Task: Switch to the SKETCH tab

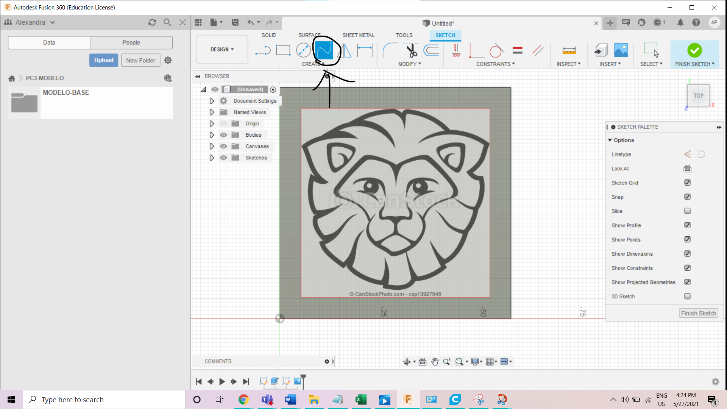Action: (x=445, y=35)
